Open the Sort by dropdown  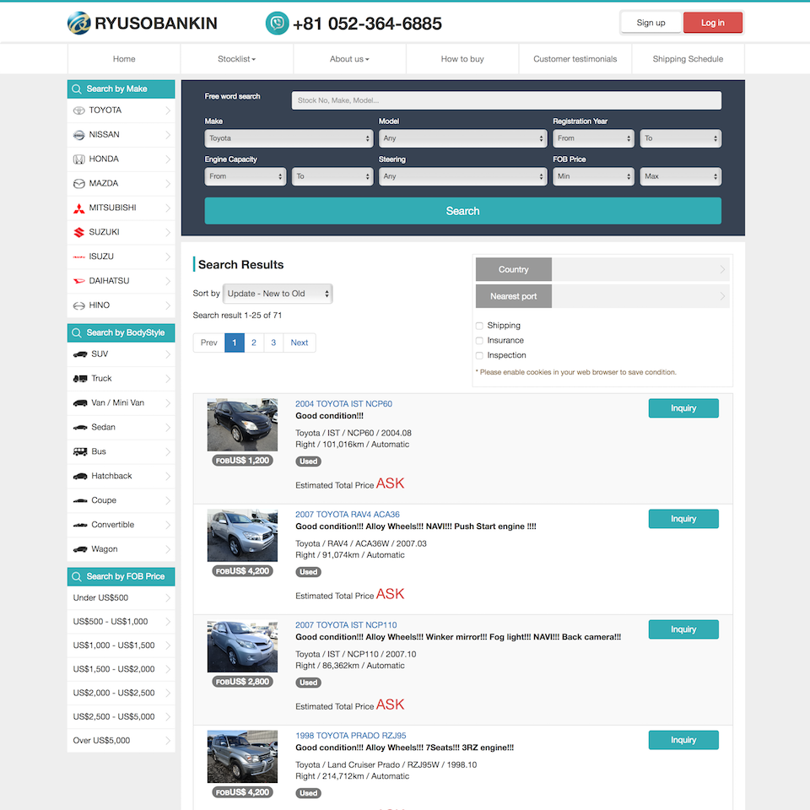tap(278, 294)
